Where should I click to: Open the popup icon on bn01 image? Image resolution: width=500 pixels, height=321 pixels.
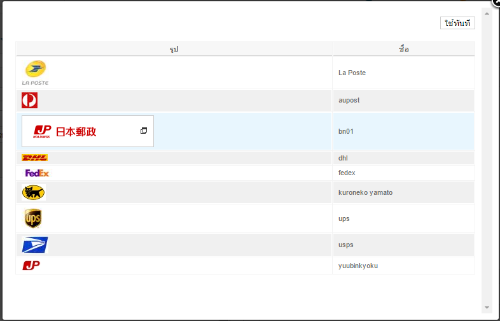click(x=144, y=131)
